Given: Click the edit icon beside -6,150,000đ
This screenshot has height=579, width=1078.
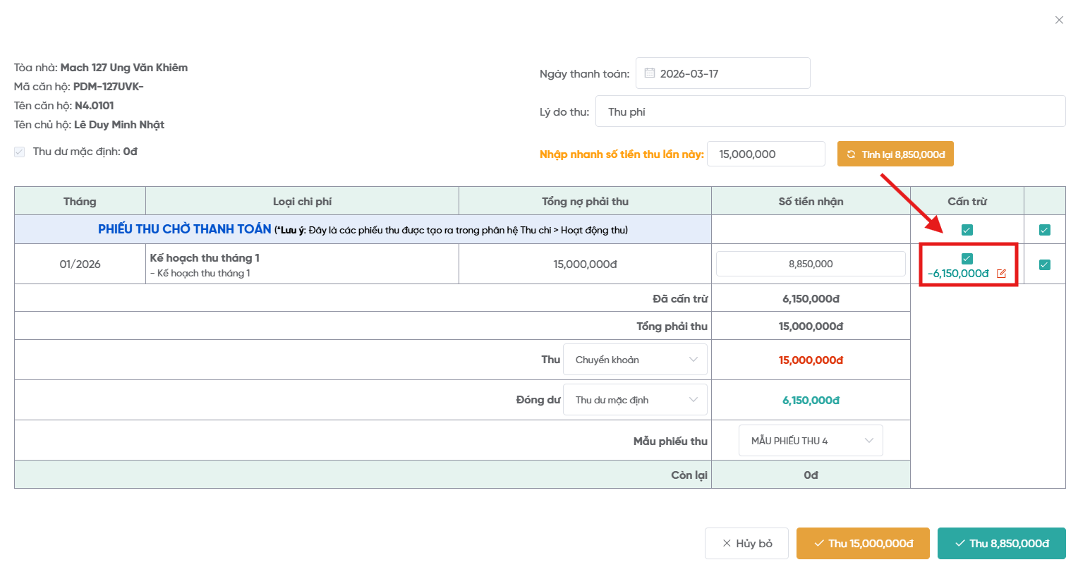Looking at the screenshot, I should (x=1001, y=274).
